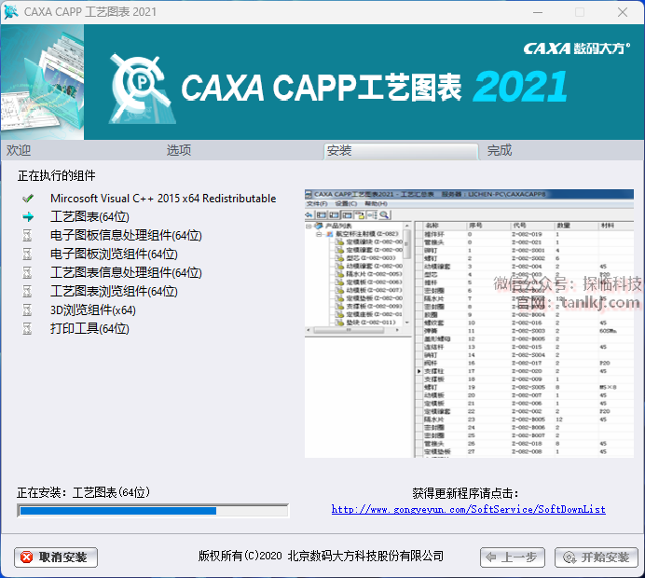Click the installation progress bar
Image resolution: width=645 pixels, height=578 pixels.
tap(153, 511)
